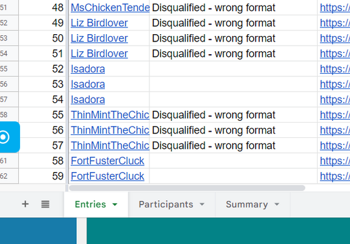
Task: Open Liz Birdlover link for entry 49
Action: click(x=99, y=23)
